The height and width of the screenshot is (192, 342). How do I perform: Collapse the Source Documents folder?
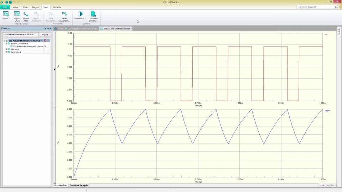(x=6, y=43)
